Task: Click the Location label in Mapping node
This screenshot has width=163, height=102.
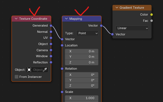Action: 71,45
